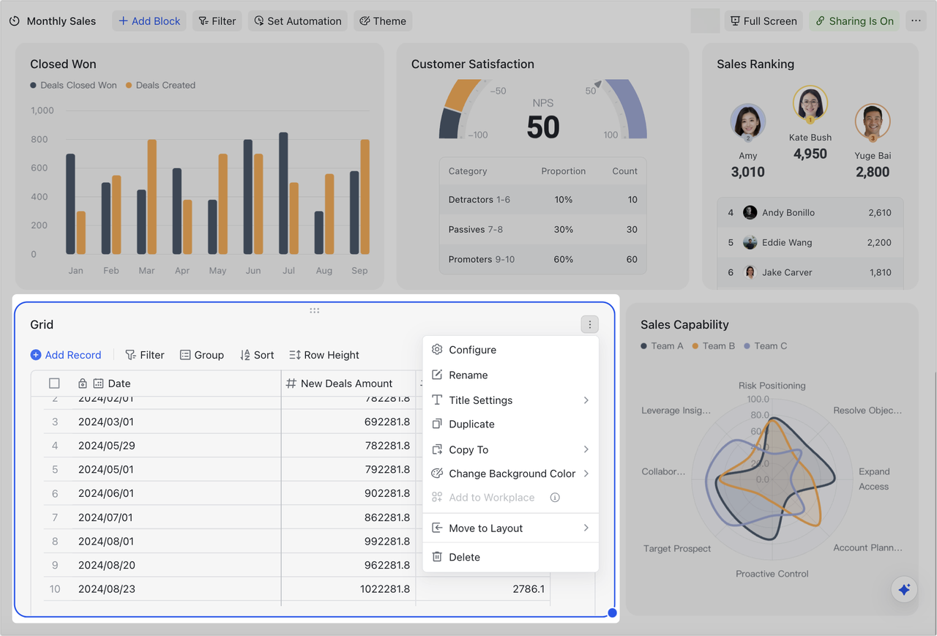This screenshot has height=636, width=937.
Task: Click the dashboard icon beside Monthly Sales
Action: pos(15,21)
